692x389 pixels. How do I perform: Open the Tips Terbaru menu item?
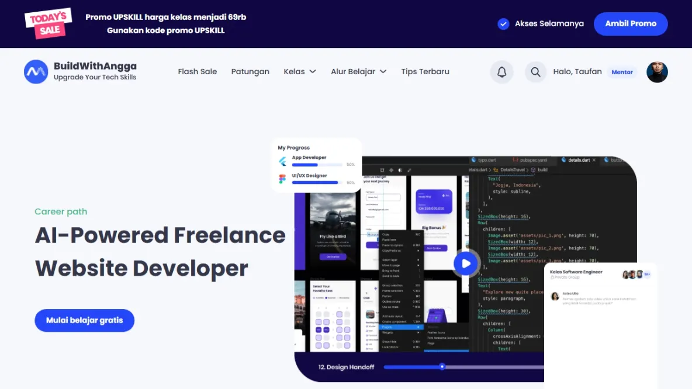click(x=425, y=71)
